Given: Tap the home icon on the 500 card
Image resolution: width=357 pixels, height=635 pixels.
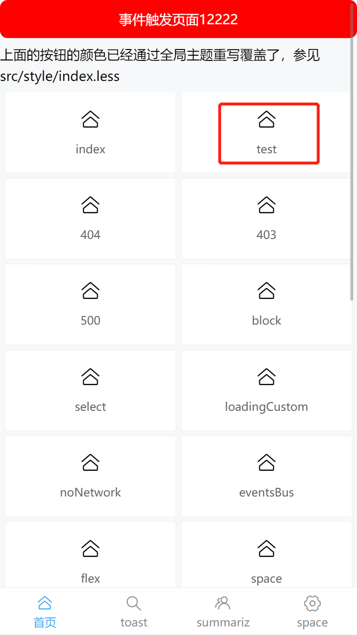Looking at the screenshot, I should coord(90,290).
